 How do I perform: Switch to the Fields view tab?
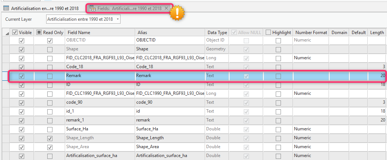[x=129, y=9]
